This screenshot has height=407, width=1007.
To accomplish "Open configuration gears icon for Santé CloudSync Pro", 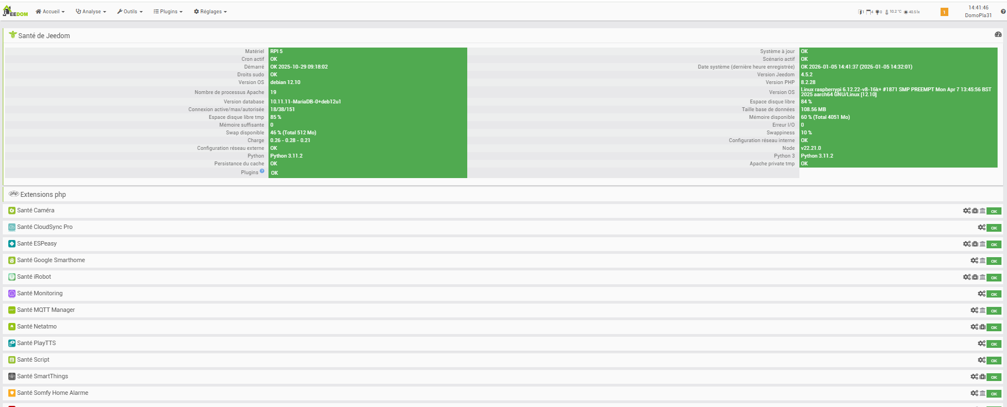I will tap(982, 227).
